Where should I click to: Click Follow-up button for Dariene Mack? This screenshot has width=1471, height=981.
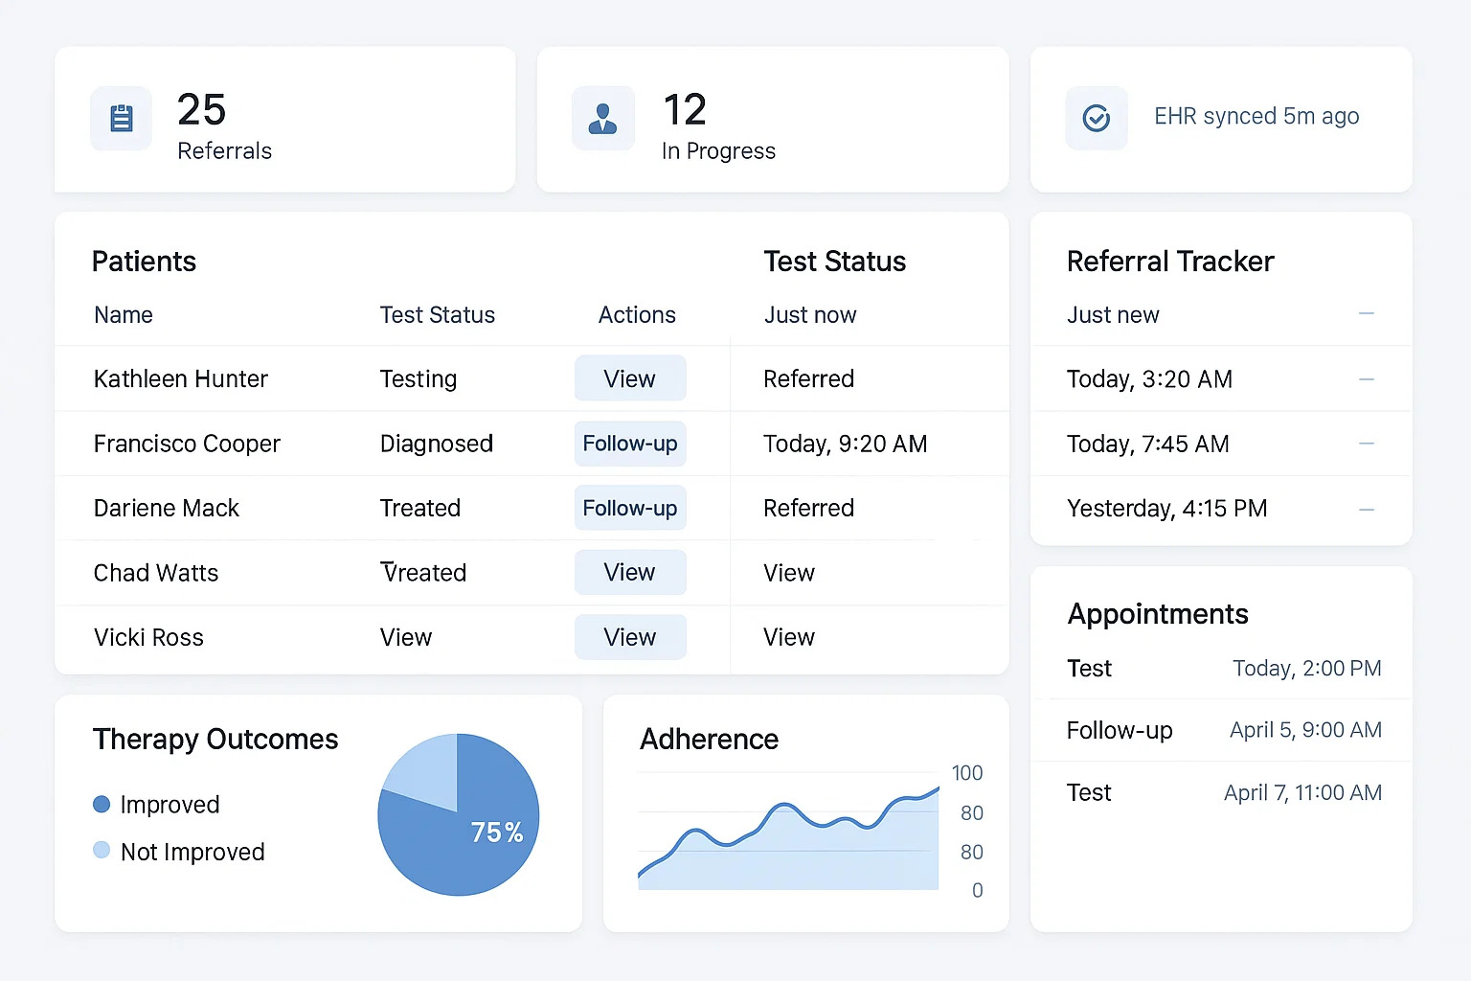tap(629, 508)
